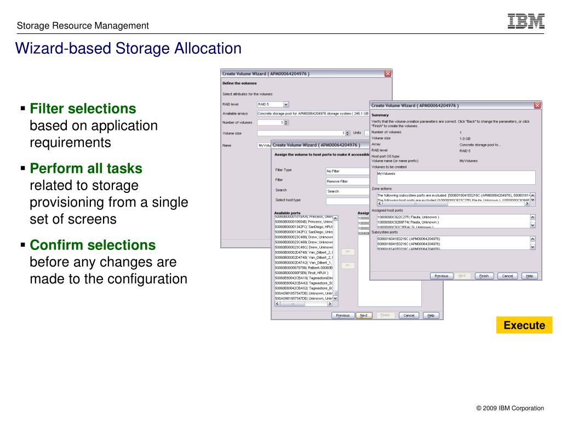
Task: Open the RAID level dropdown
Action: [286, 104]
